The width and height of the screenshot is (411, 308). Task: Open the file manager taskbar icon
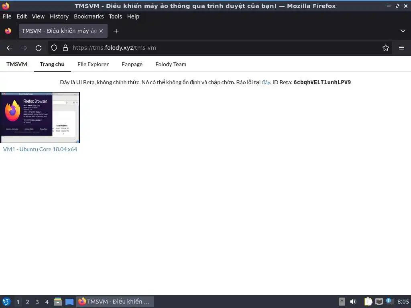(x=58, y=302)
